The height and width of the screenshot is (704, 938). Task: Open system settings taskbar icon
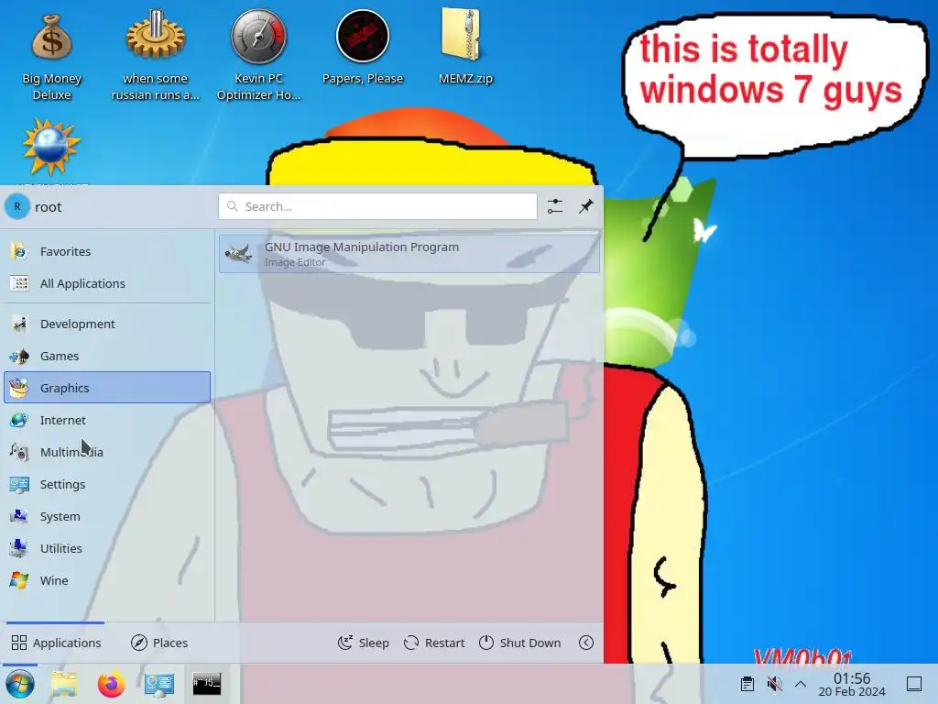159,684
